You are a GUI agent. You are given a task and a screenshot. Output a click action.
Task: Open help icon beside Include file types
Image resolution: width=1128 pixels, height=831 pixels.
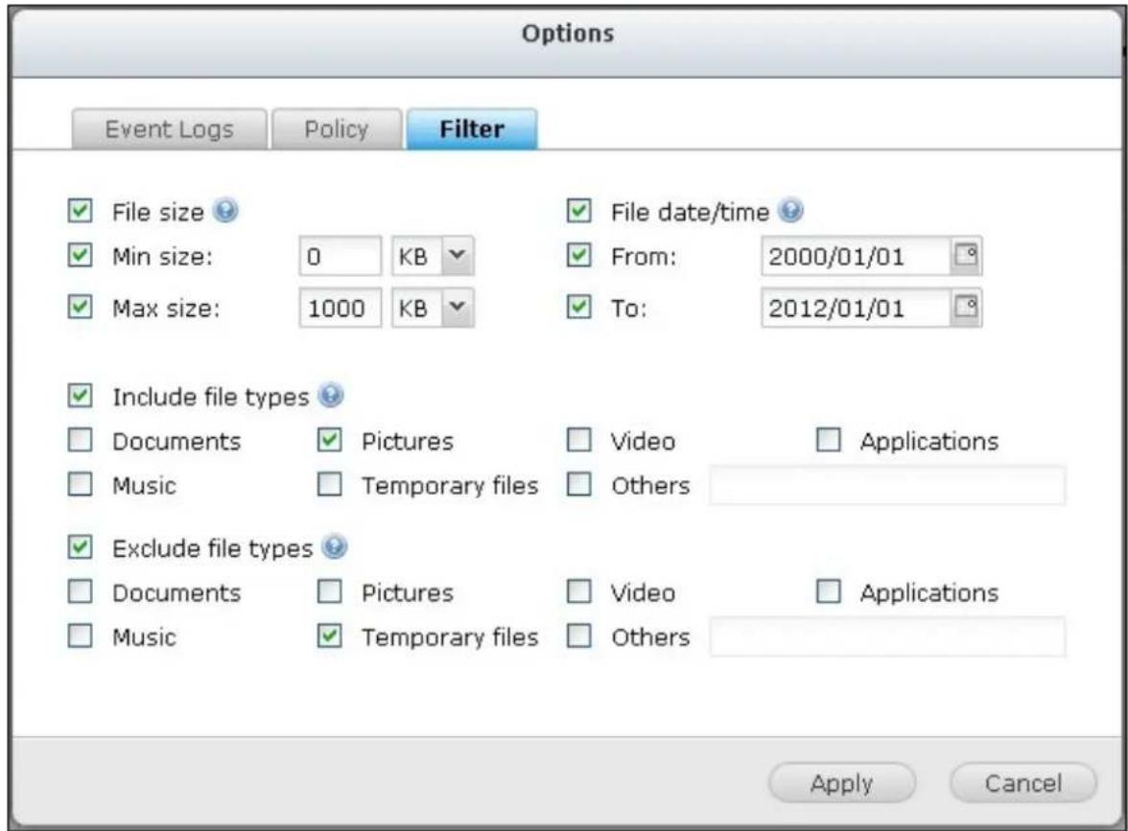pyautogui.click(x=331, y=395)
